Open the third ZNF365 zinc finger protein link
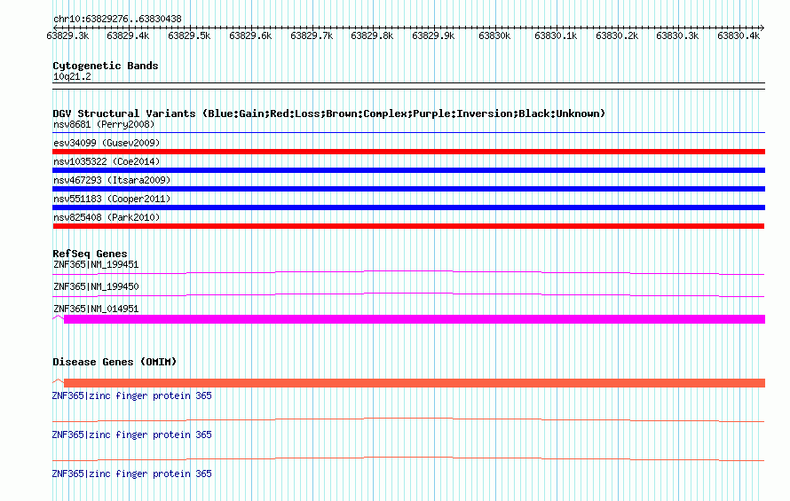The width and height of the screenshot is (790, 501). pos(132,474)
